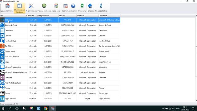Click the vertical scrollbar down arrow
This screenshot has height=111, width=197.
196,101
